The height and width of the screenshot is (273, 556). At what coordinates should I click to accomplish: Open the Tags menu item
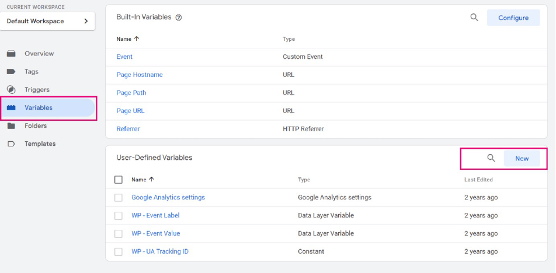click(31, 72)
